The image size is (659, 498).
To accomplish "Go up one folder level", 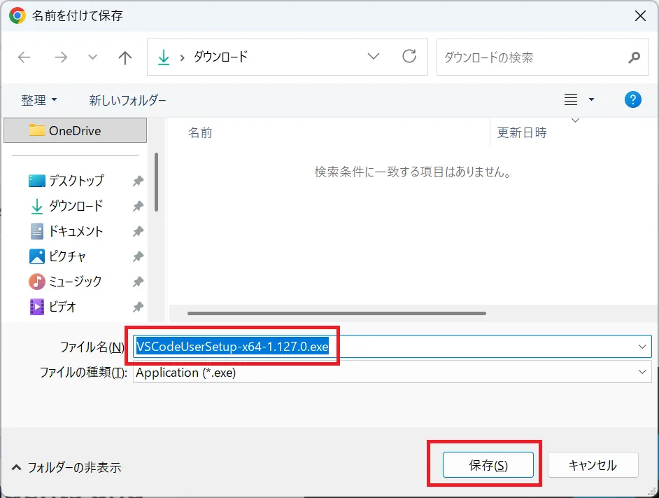I will click(125, 57).
